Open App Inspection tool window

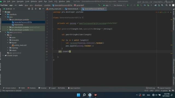74,88
